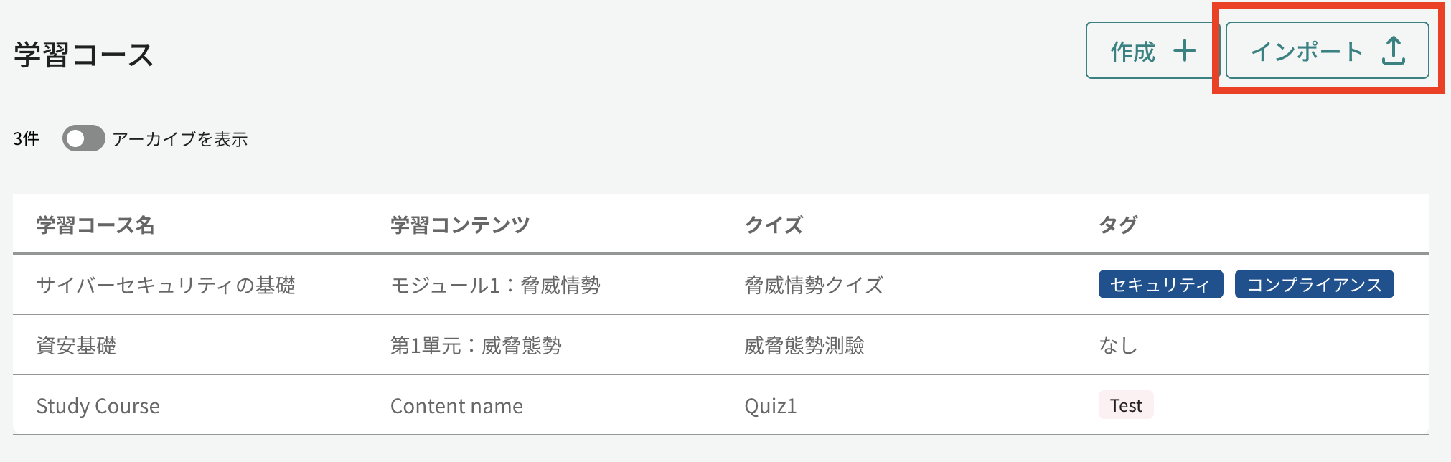Click the plus icon in 作成 button
This screenshot has height=462, width=1451.
(x=1185, y=51)
